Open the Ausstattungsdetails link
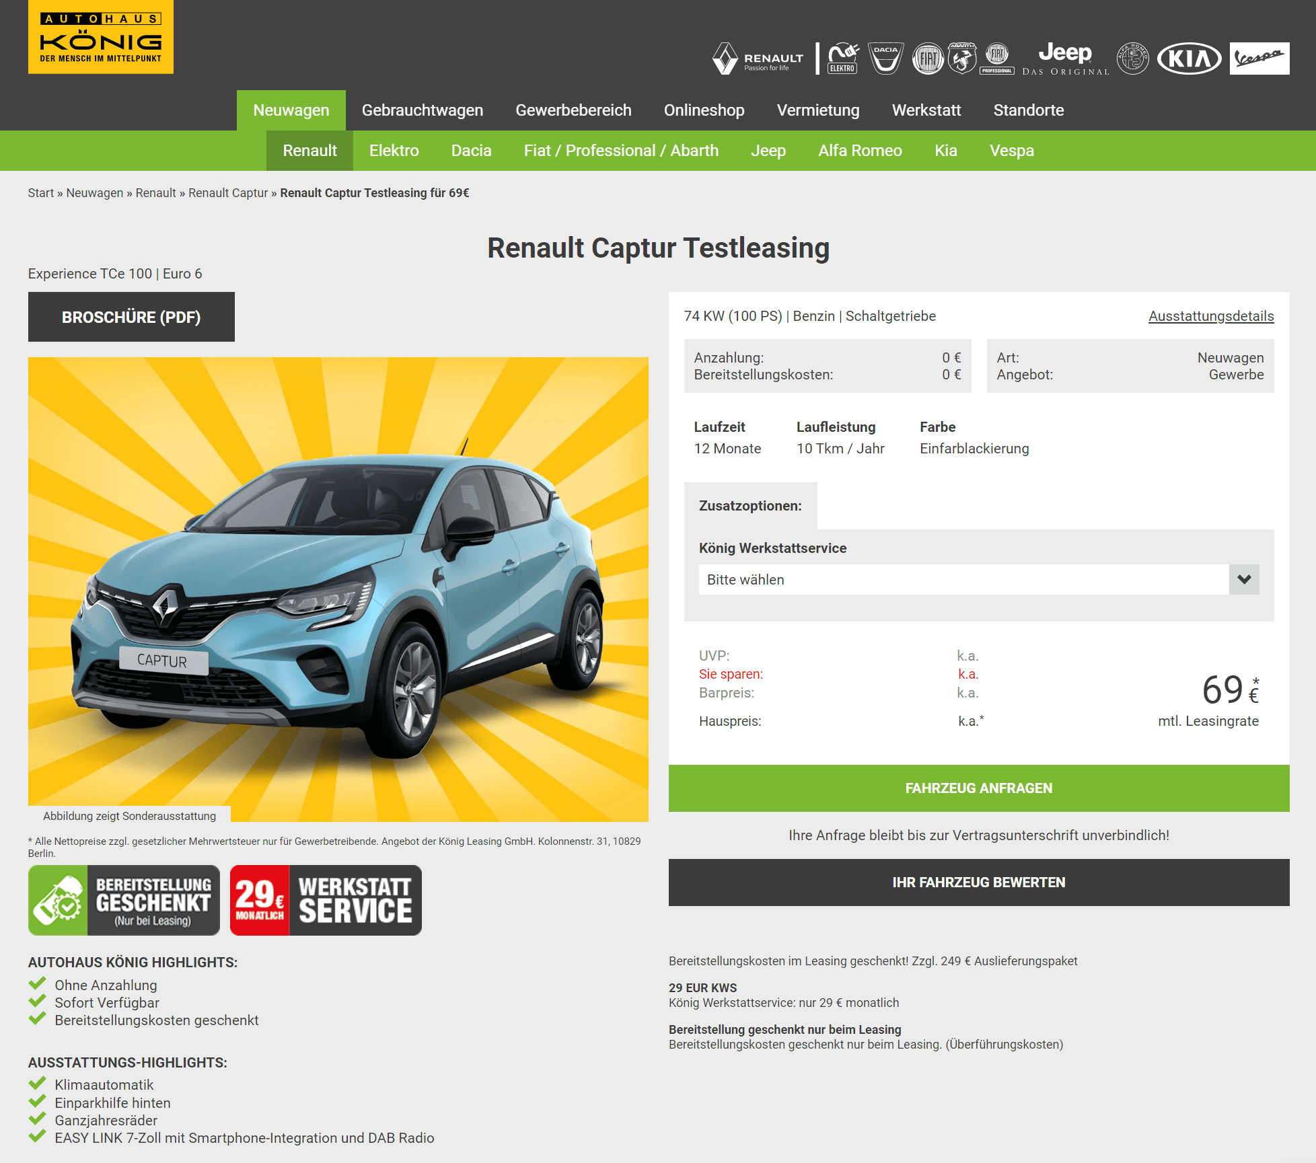1316x1163 pixels. click(1211, 316)
